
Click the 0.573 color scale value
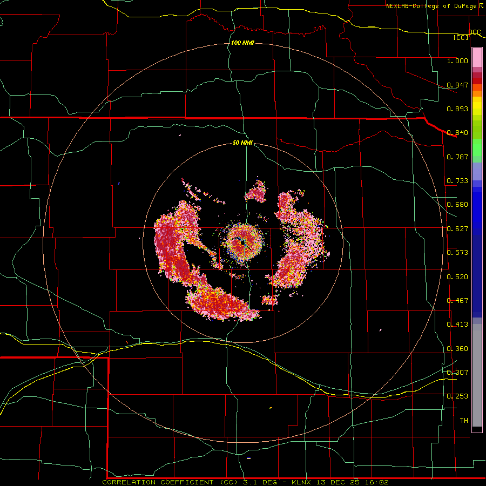tap(457, 253)
